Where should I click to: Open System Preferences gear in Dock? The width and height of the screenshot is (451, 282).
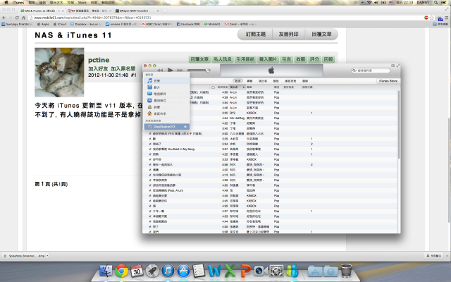tap(276, 271)
